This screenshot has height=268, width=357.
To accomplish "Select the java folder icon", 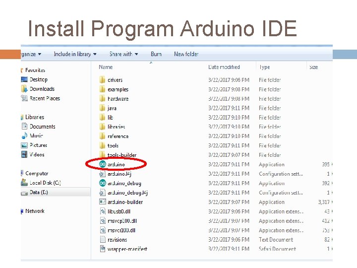I will coord(103,108).
